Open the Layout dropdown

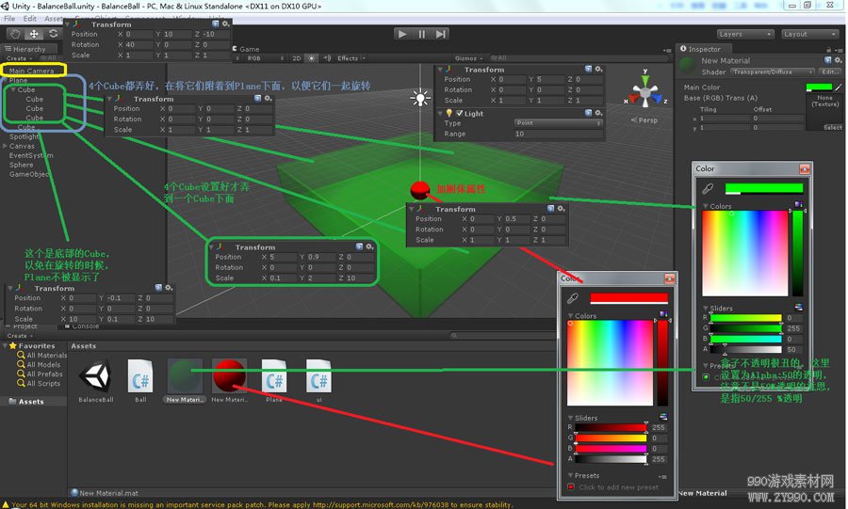[809, 34]
